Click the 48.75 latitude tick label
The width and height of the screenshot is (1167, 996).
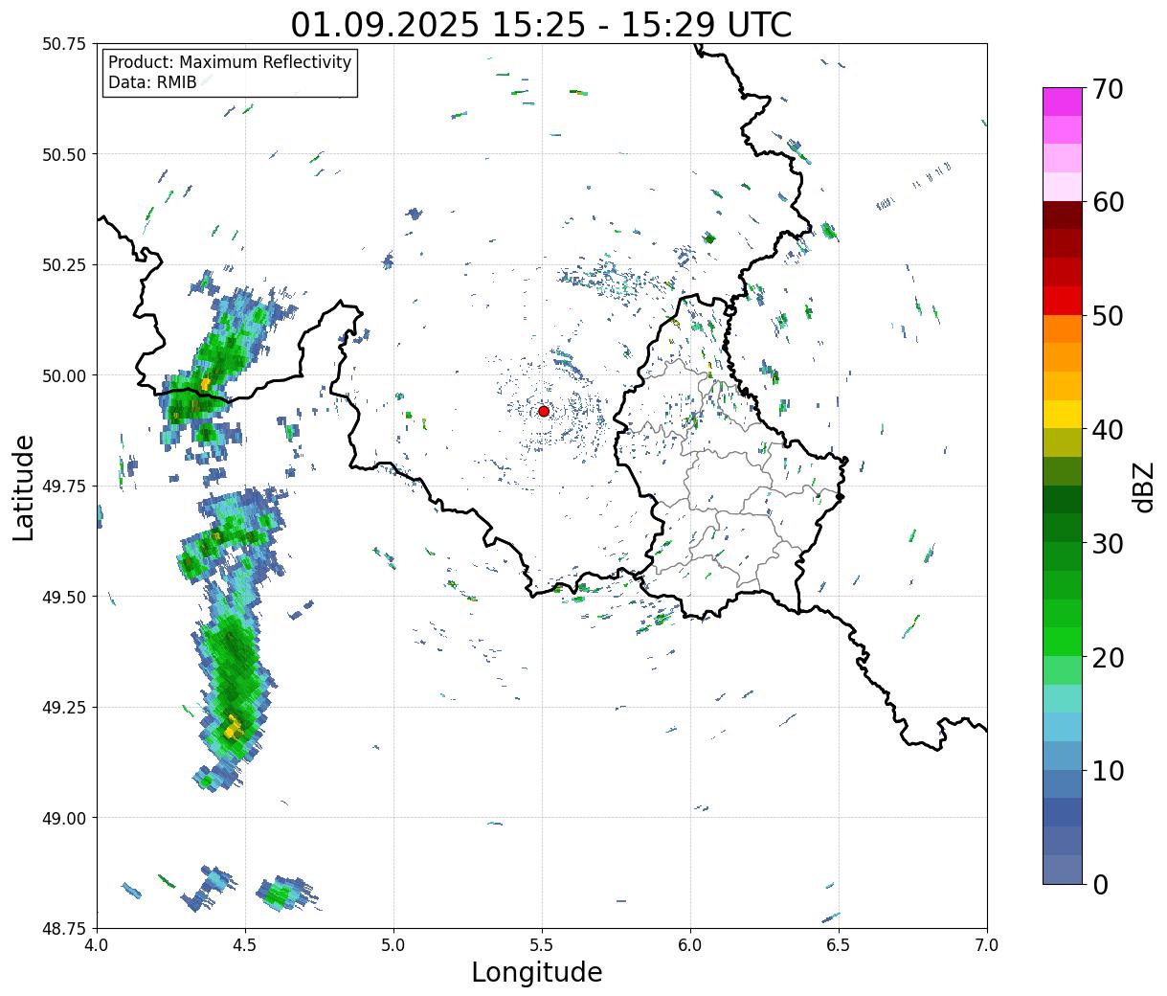click(x=63, y=928)
